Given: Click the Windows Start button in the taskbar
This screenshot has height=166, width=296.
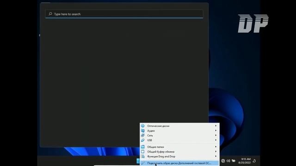Looking at the screenshot, I should [138, 161].
